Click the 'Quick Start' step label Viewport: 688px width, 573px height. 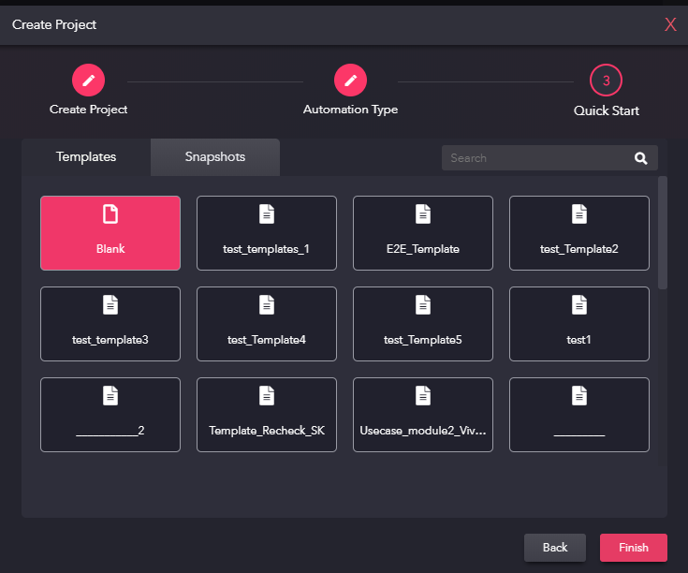tap(606, 110)
